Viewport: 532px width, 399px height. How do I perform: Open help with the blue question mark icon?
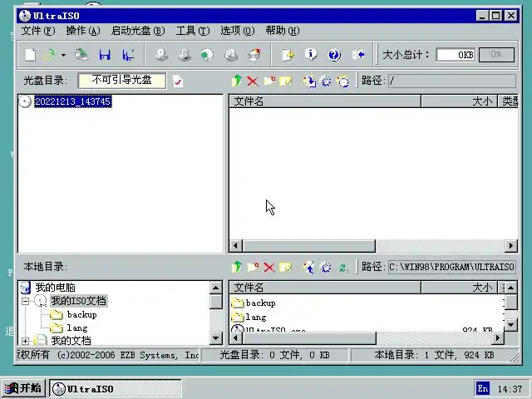coord(334,55)
